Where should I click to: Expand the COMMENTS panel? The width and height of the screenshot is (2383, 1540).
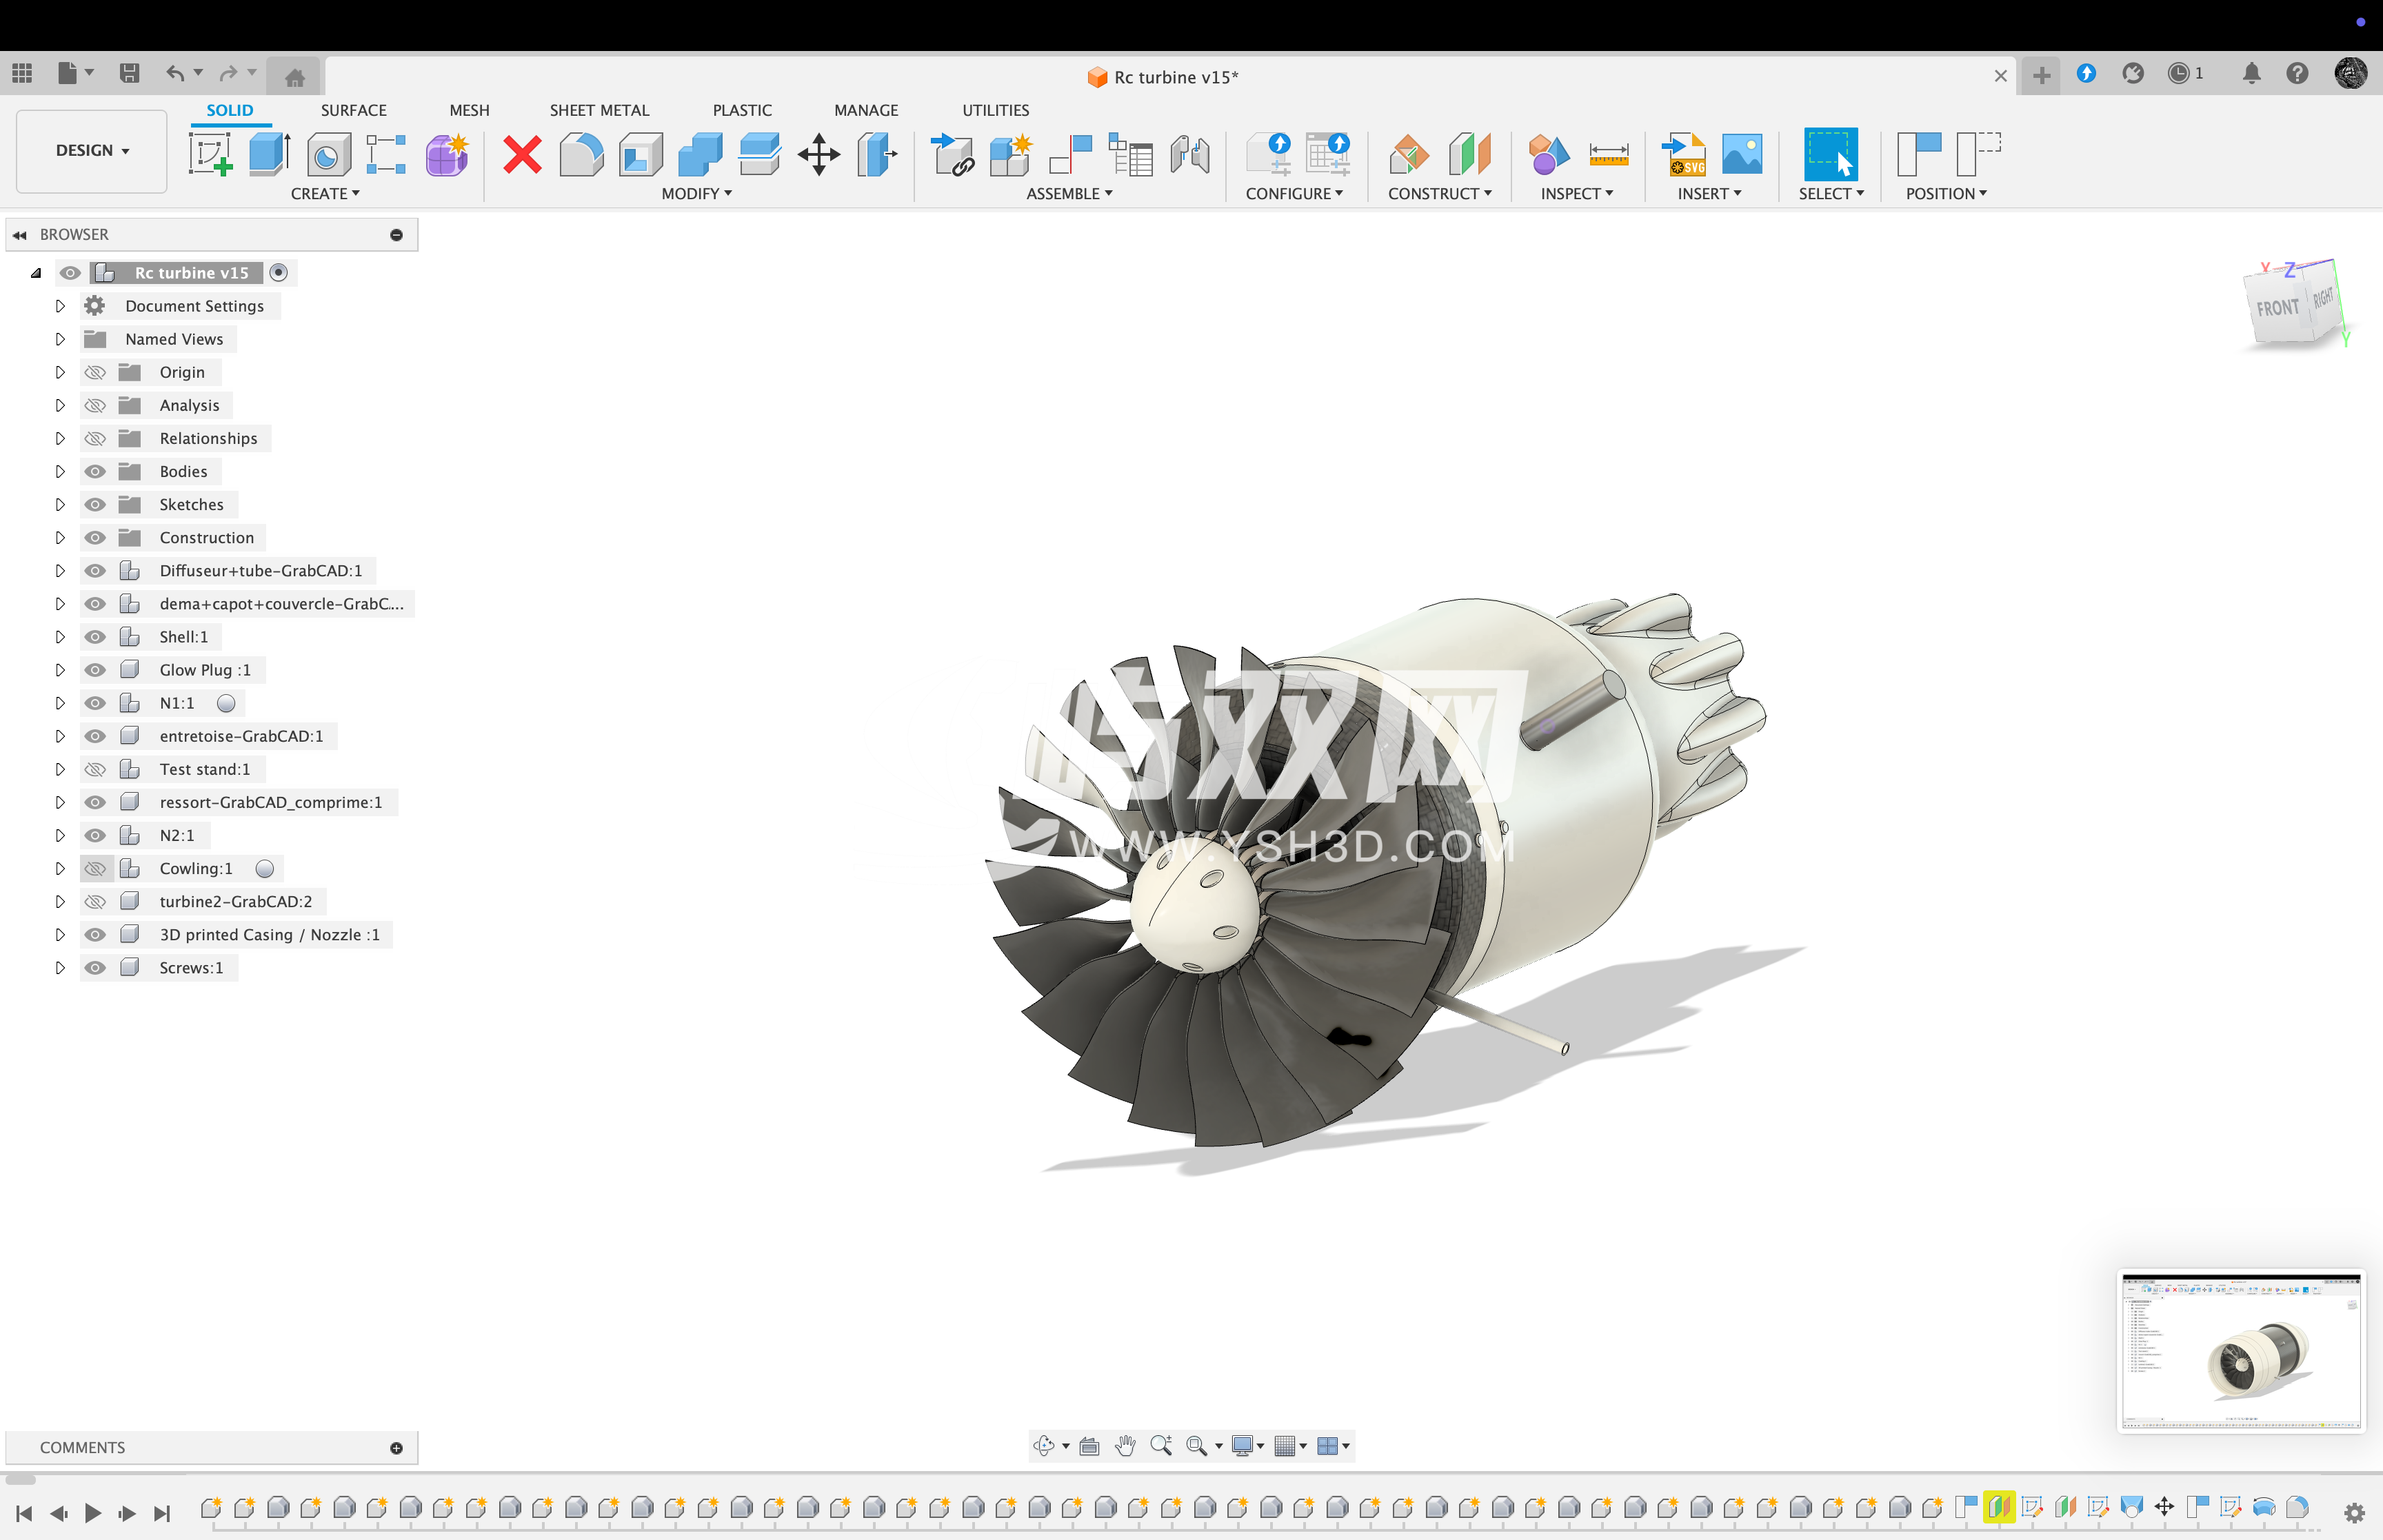coord(397,1448)
